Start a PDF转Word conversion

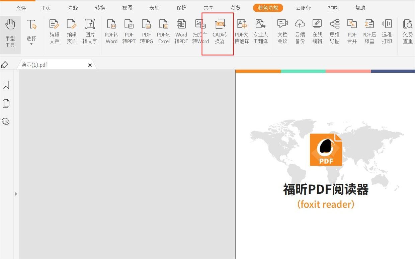111,32
